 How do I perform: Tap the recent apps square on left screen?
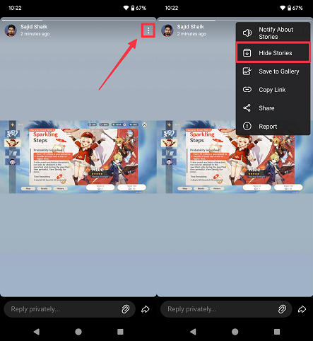120,332
